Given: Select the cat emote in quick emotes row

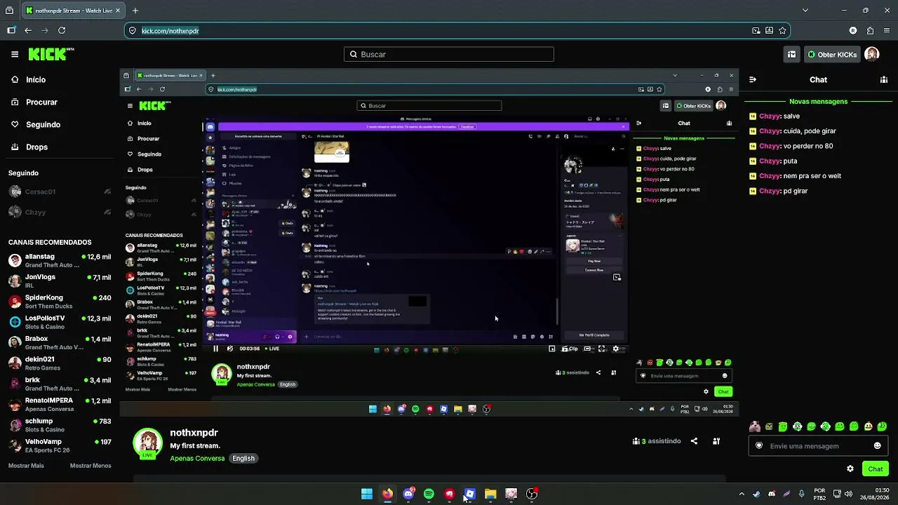Looking at the screenshot, I should pos(755,426).
